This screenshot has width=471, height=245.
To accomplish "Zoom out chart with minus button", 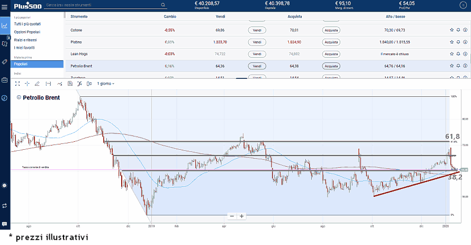I will pos(232,216).
